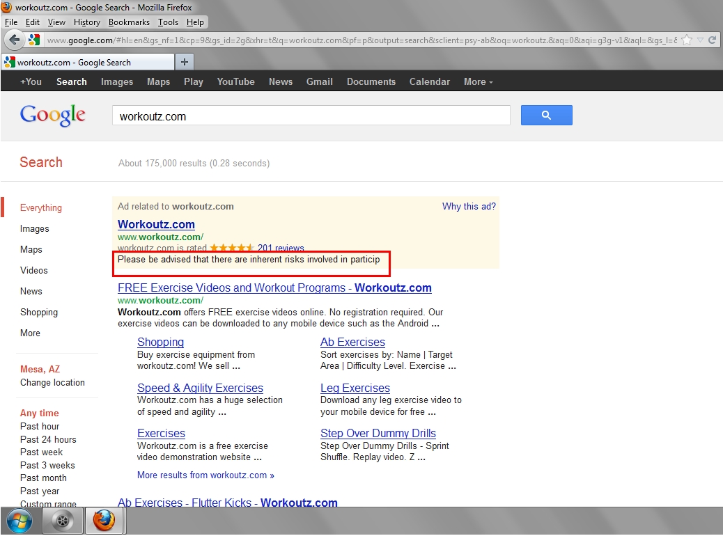Click inside the Google search box
This screenshot has height=536, width=723.
click(x=311, y=116)
